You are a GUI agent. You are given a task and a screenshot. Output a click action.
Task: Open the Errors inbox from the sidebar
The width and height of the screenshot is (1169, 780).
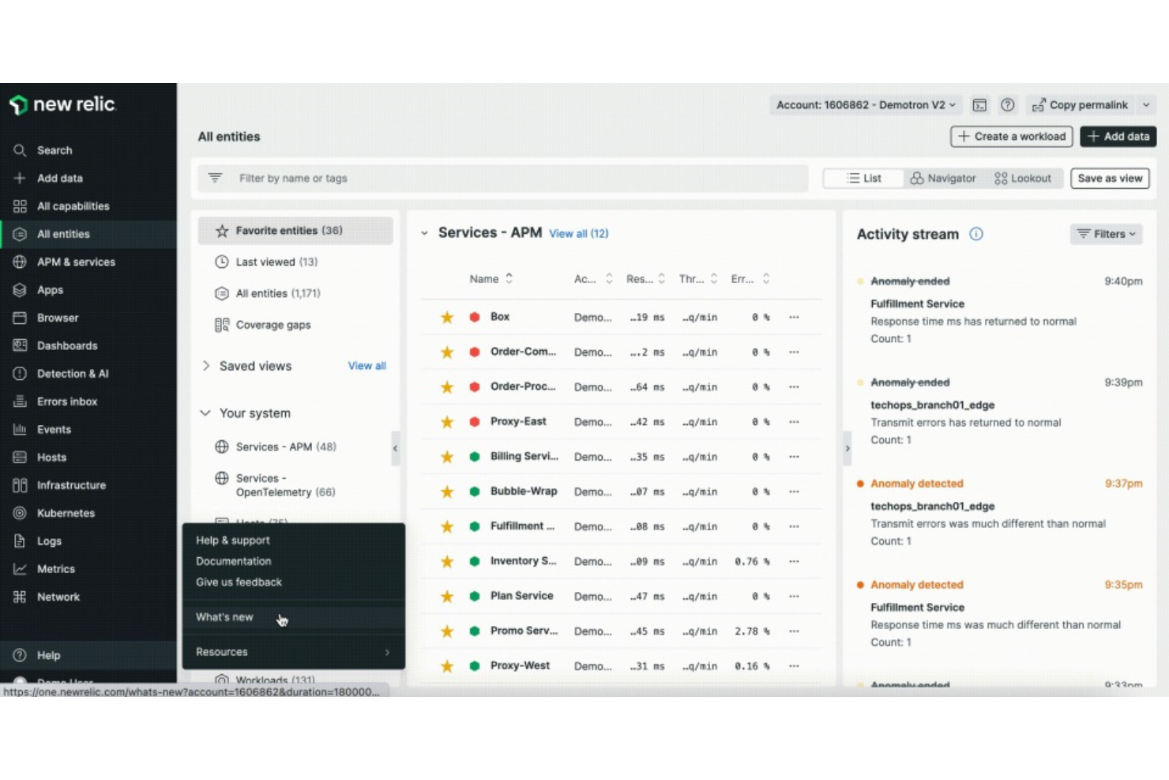click(67, 401)
